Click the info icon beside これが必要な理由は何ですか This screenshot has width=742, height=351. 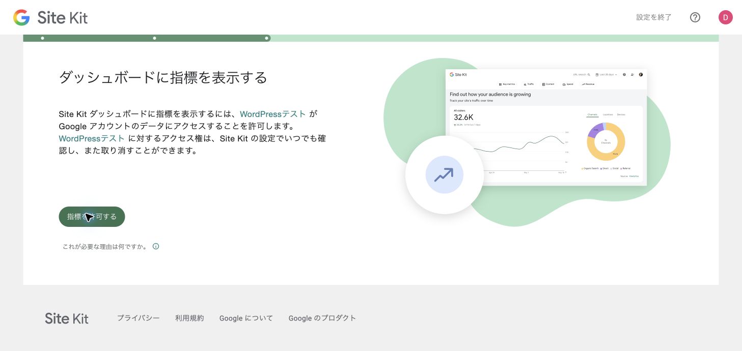(x=156, y=246)
